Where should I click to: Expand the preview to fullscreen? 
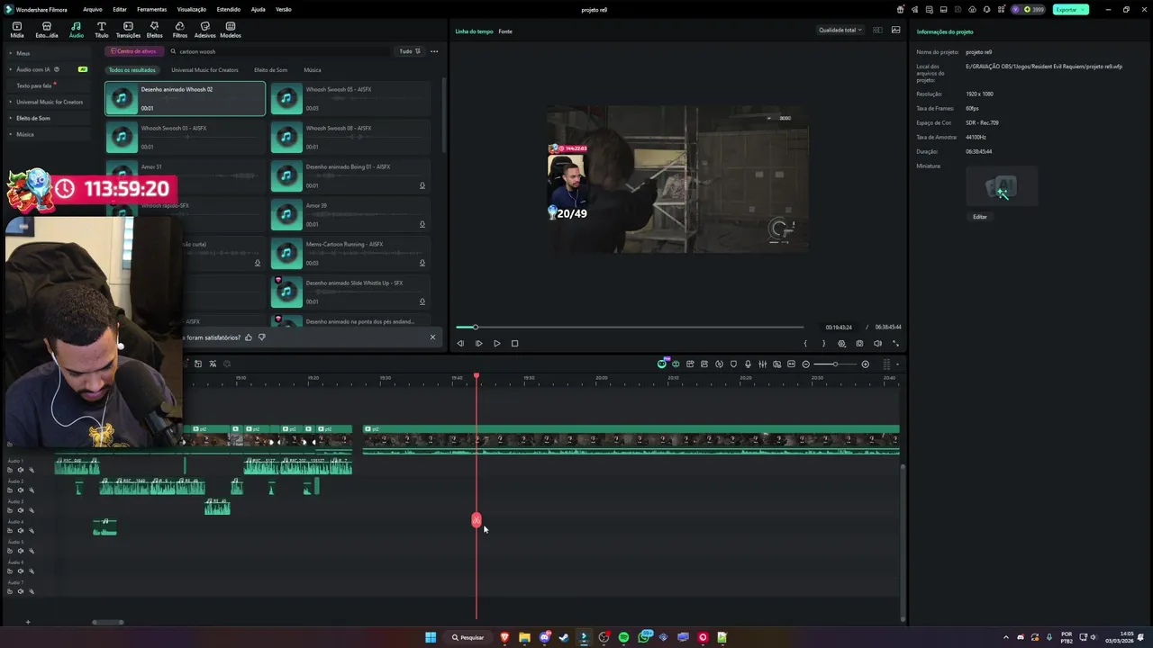click(x=895, y=343)
